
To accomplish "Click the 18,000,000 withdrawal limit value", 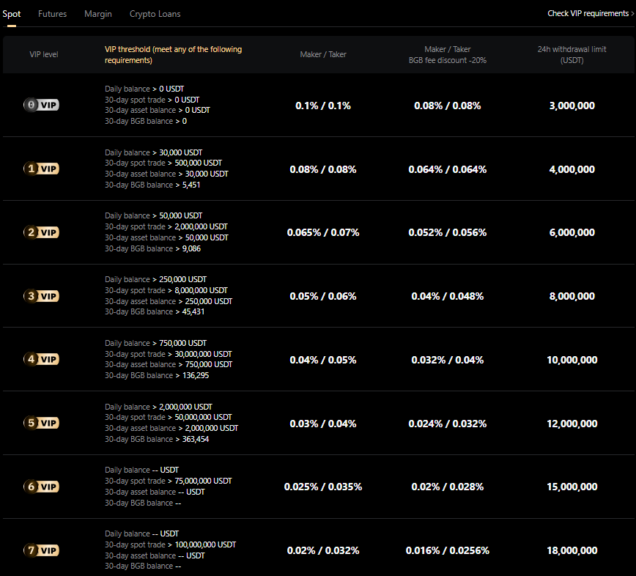I will click(572, 550).
